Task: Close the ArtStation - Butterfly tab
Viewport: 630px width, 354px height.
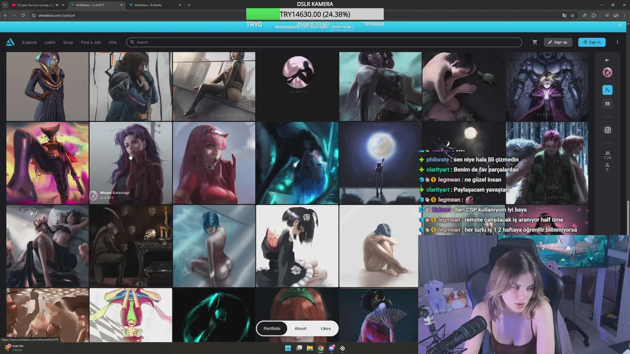Action: (180, 5)
